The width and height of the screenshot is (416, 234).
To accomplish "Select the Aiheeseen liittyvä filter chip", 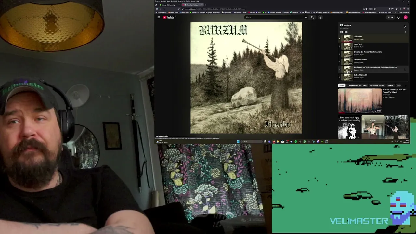I will pos(377,85).
